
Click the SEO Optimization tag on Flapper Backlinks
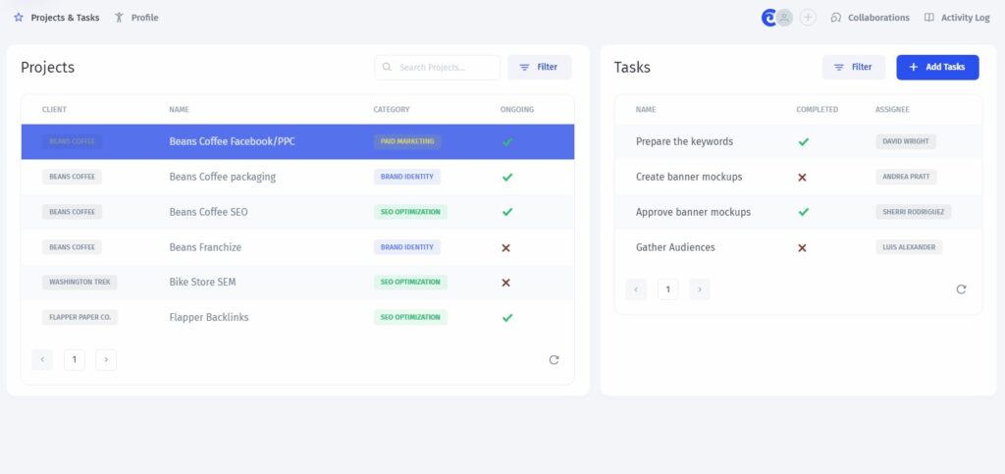(410, 318)
